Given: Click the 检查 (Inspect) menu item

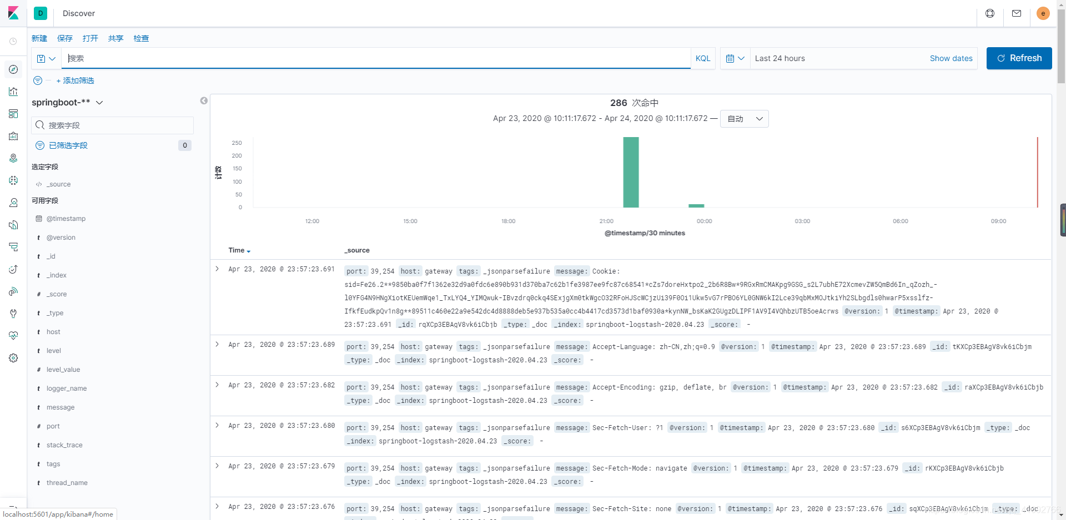Looking at the screenshot, I should 142,38.
